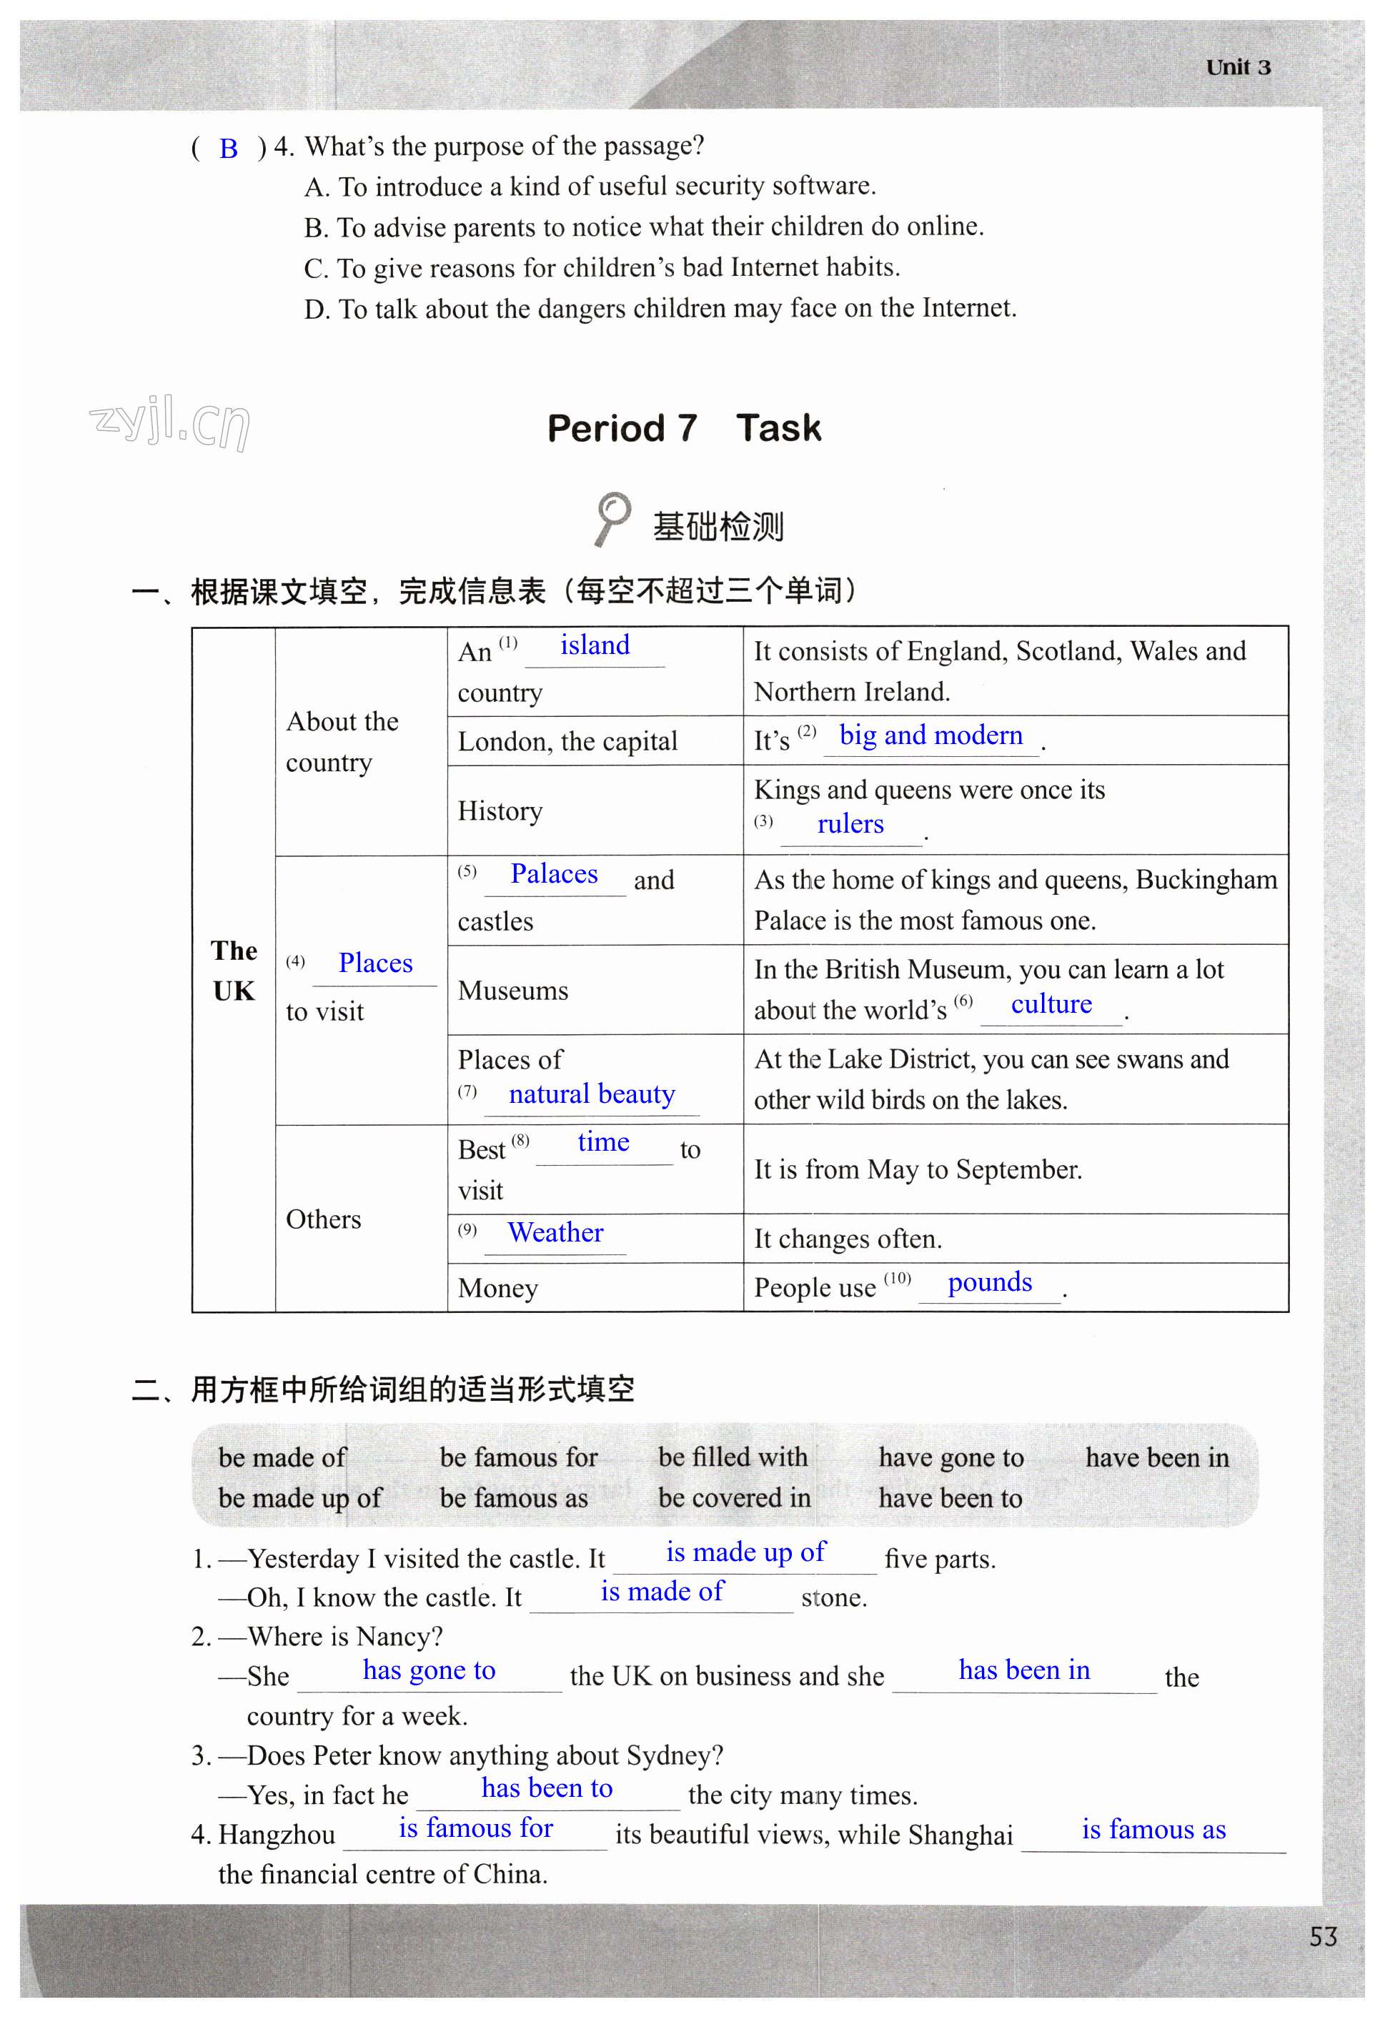The height and width of the screenshot is (2017, 1385).
Task: Click the answer 'has gone to'
Action: pos(429,1671)
